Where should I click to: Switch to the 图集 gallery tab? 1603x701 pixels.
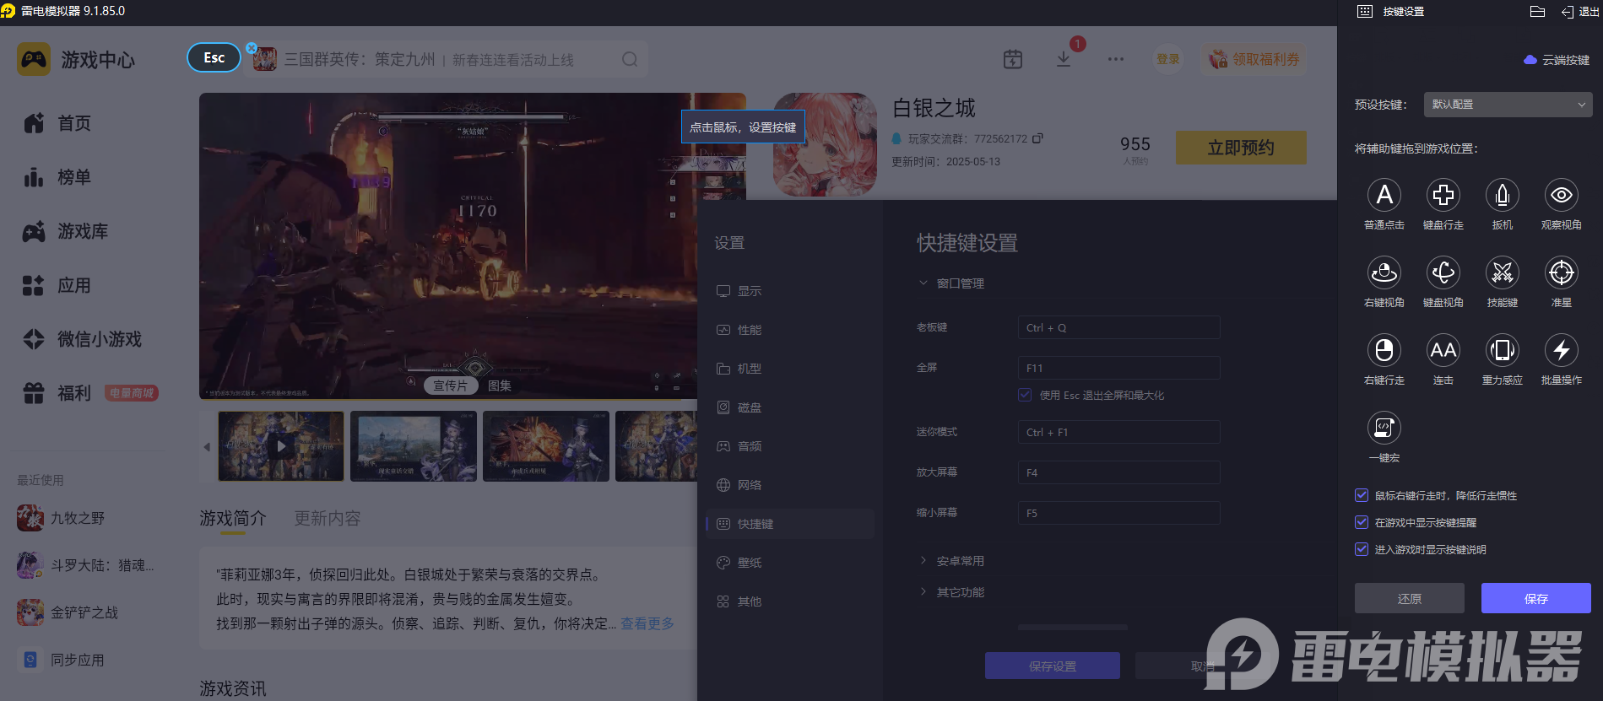point(500,386)
